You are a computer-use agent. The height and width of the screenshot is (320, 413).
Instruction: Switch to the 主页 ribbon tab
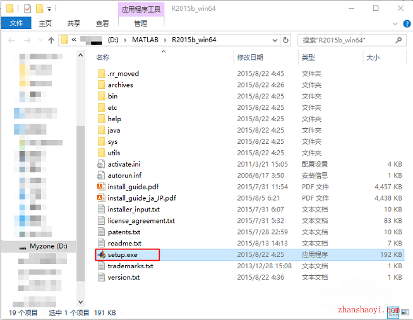click(45, 23)
